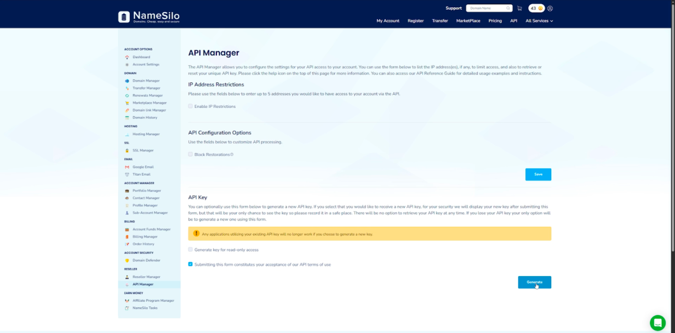
Task: Open the shopping cart icon
Action: click(520, 8)
